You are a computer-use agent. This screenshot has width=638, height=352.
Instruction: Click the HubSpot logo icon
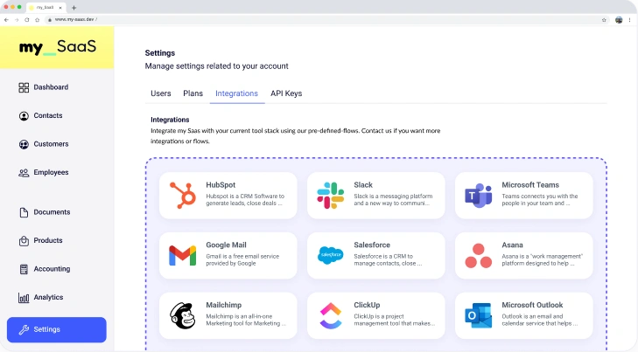pyautogui.click(x=182, y=196)
